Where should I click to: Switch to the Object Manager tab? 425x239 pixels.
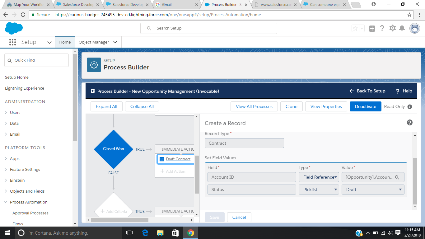point(94,42)
